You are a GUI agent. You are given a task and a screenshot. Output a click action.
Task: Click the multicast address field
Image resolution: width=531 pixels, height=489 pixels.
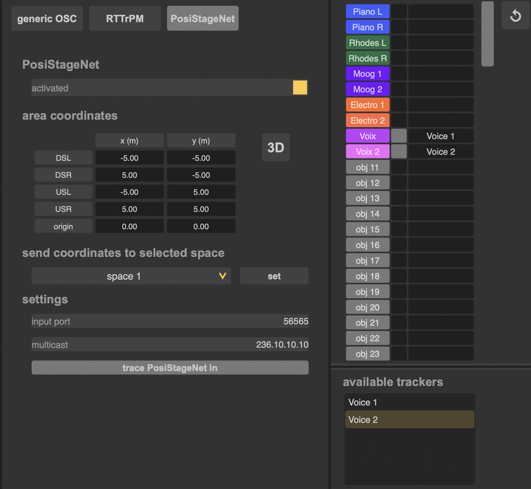click(170, 344)
